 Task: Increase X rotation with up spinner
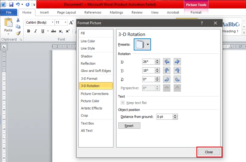pyautogui.click(x=157, y=60)
